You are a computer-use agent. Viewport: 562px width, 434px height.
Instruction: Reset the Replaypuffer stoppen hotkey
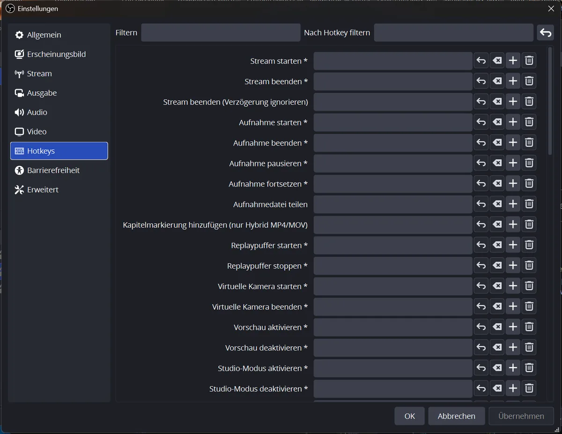tap(481, 266)
